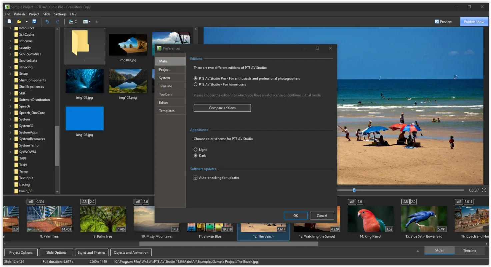Select PTE AV Studio home users edition
The image size is (491, 267).
point(196,84)
